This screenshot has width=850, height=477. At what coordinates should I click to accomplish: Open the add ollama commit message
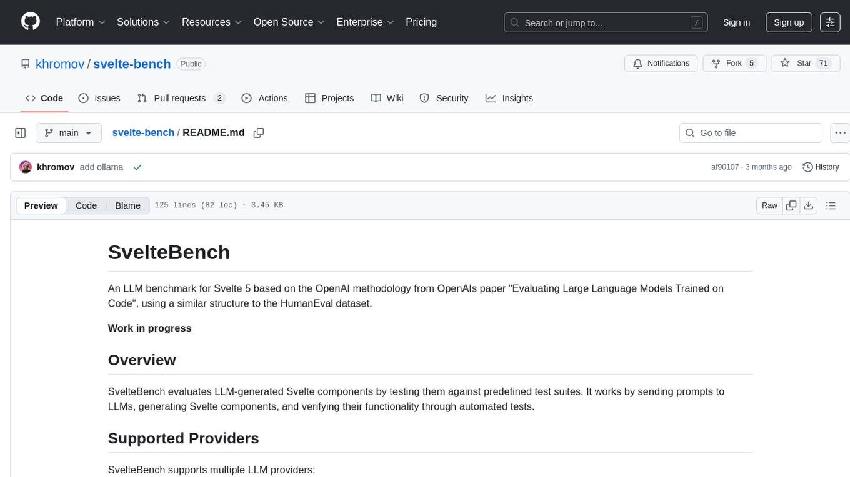point(101,167)
